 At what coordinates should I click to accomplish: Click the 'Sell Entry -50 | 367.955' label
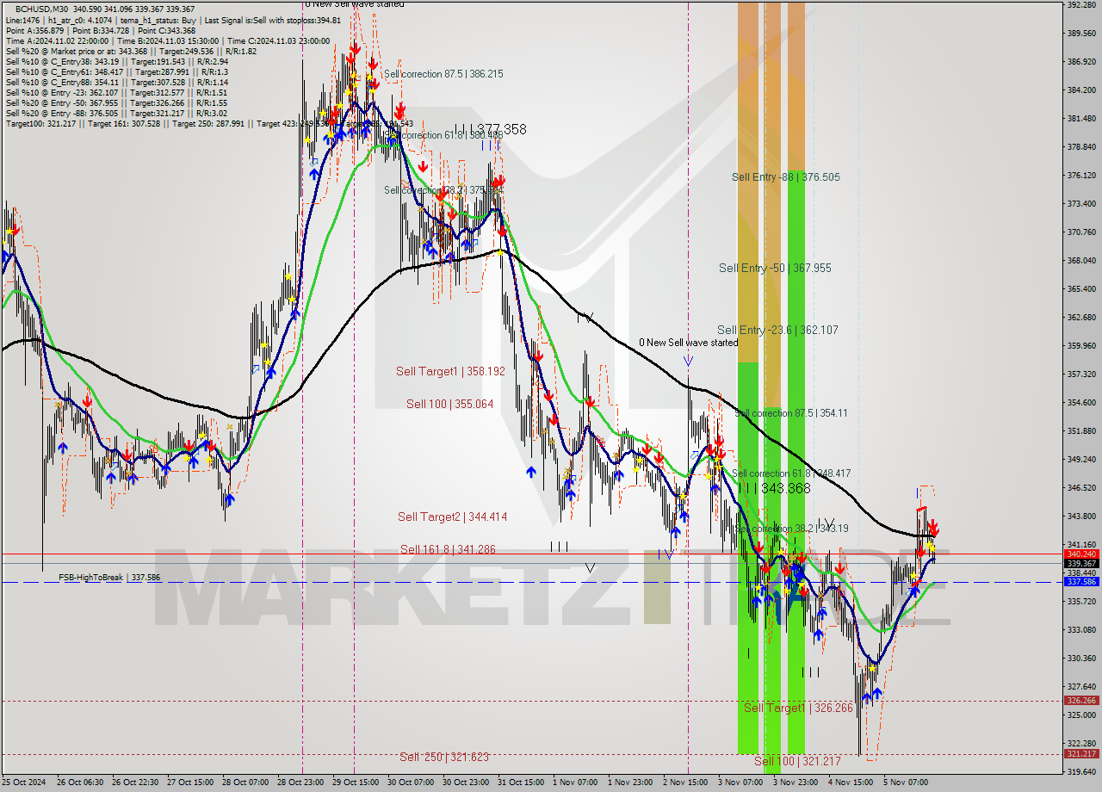(775, 268)
